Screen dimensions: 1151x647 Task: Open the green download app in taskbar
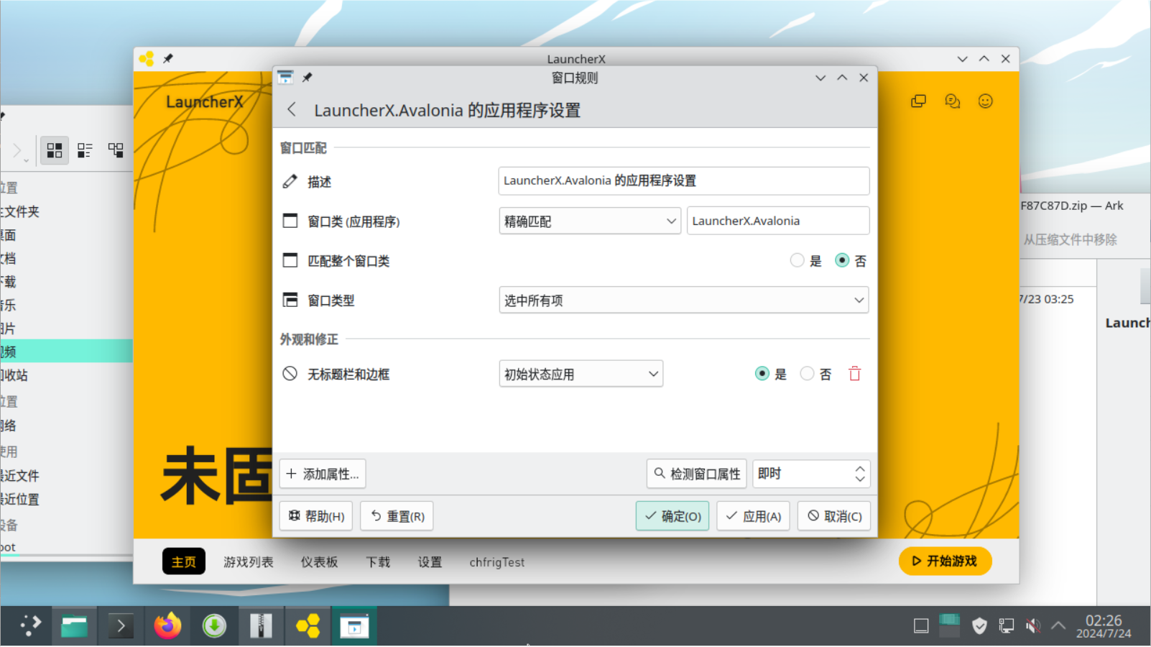pos(214,626)
